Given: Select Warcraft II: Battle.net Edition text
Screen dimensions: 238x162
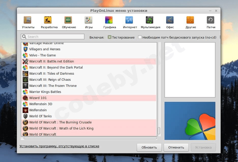Looking at the screenshot, I should point(52,61).
